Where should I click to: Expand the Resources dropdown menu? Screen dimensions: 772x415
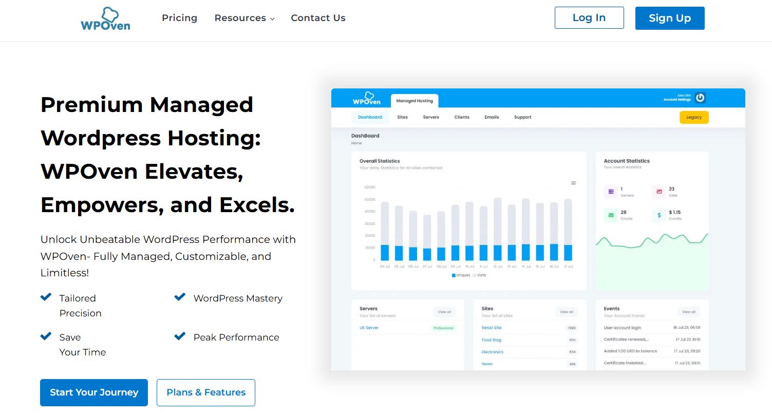pyautogui.click(x=244, y=18)
